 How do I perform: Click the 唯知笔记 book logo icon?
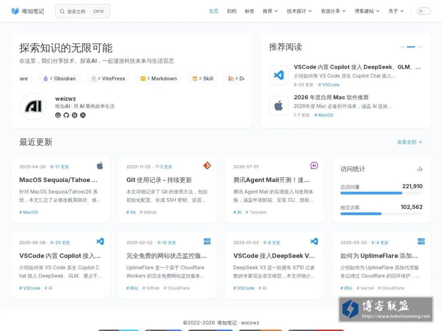click(15, 11)
